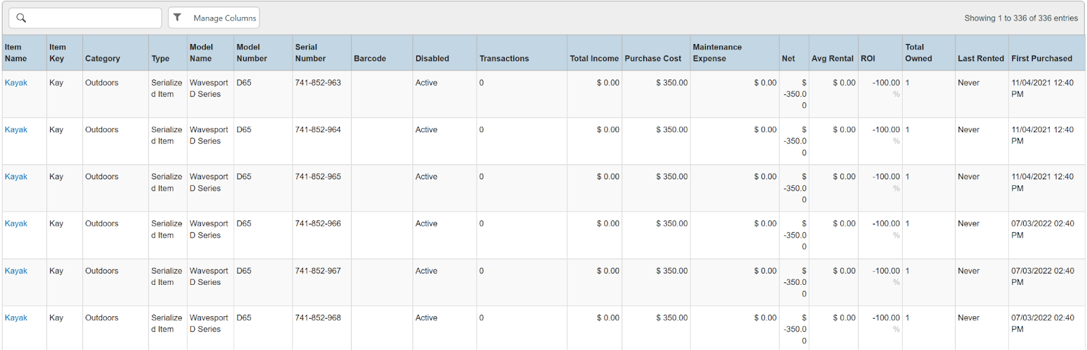Sort by ROI column header
Screen dimensions: 1087x350
pos(868,59)
